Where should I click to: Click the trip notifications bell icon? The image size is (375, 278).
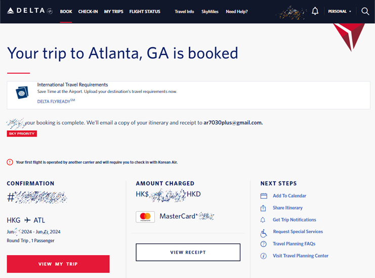[263, 220]
